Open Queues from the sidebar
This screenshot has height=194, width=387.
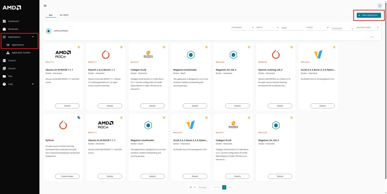(x=12, y=68)
